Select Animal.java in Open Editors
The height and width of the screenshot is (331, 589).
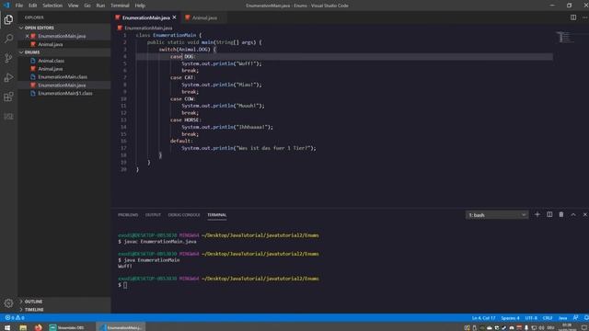(51, 44)
